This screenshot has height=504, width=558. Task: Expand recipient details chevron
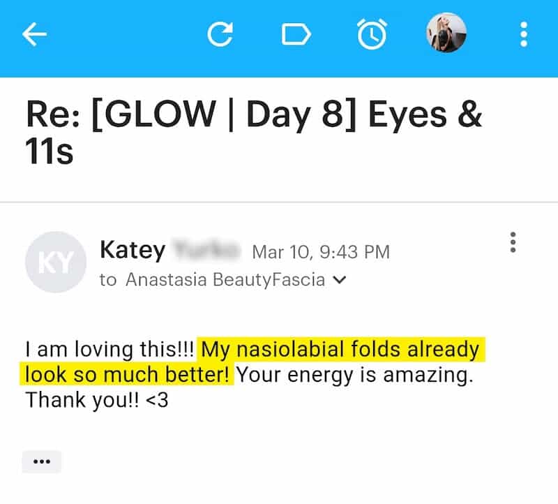340,280
